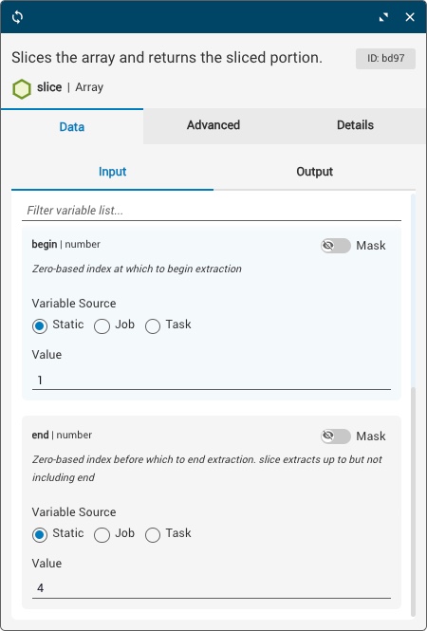
Task: Expand the dialog with the expand icon
Action: click(383, 17)
